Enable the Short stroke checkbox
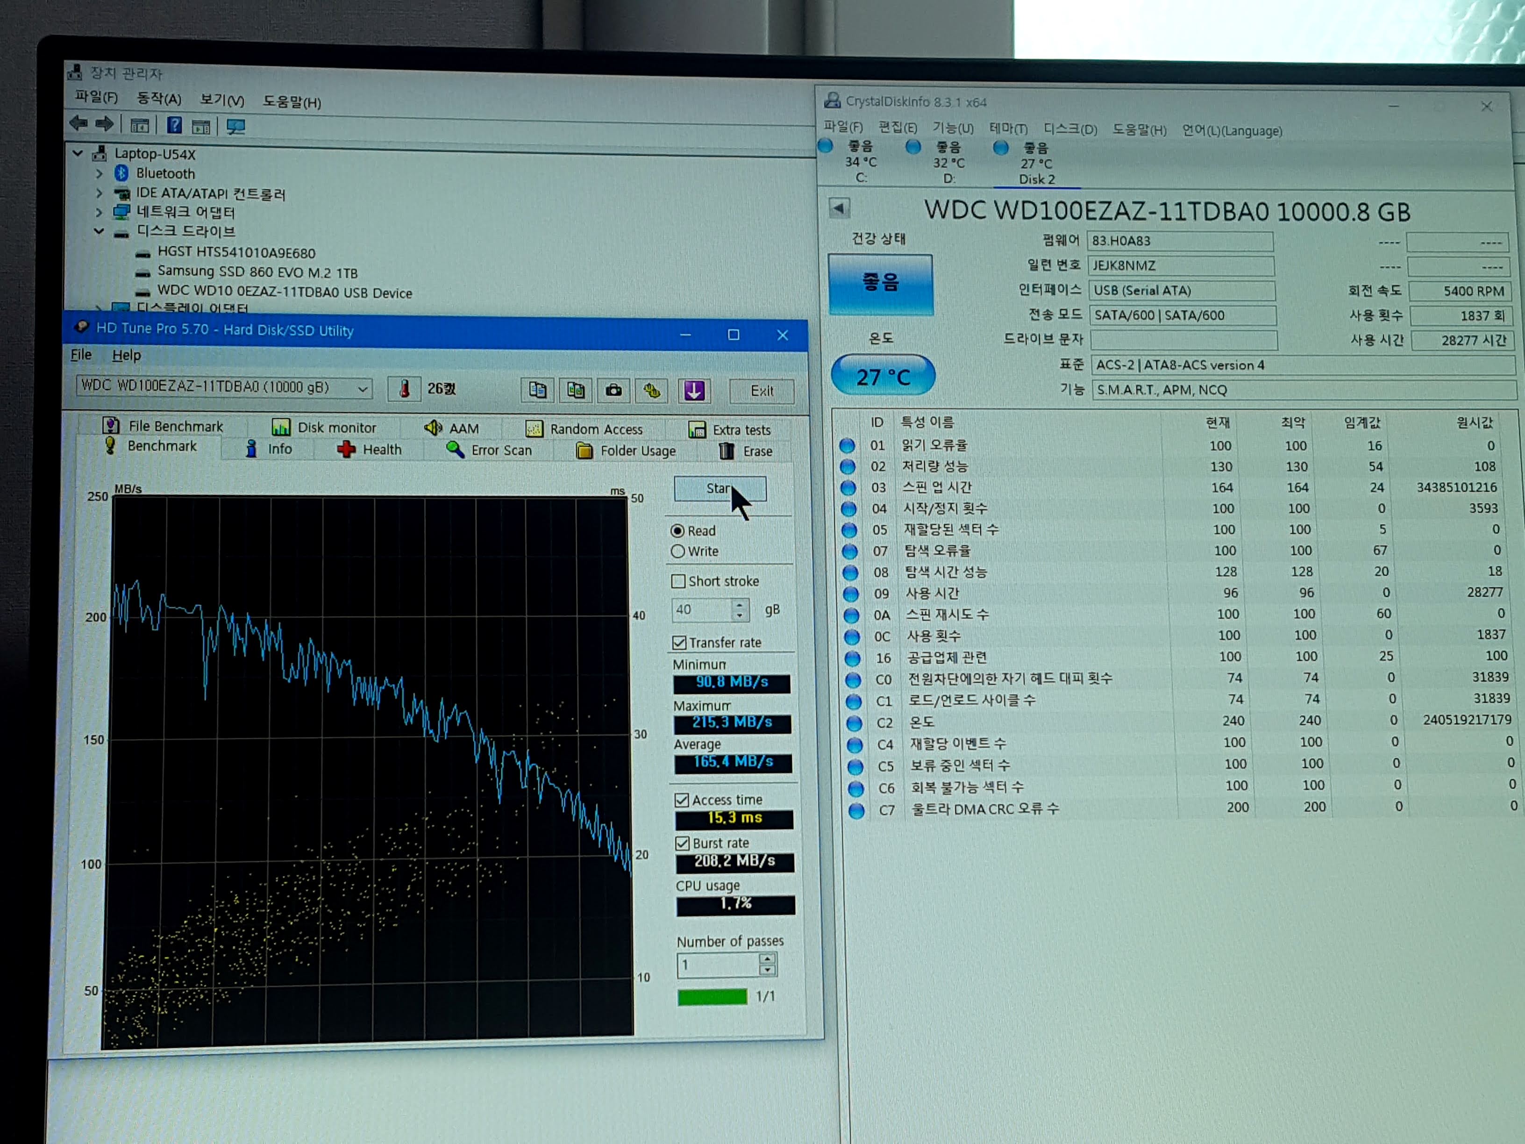Viewport: 1525px width, 1144px height. [678, 580]
